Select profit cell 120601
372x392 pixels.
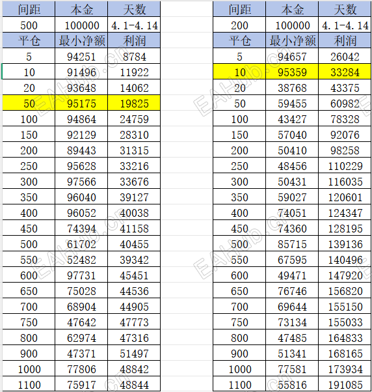(345, 197)
